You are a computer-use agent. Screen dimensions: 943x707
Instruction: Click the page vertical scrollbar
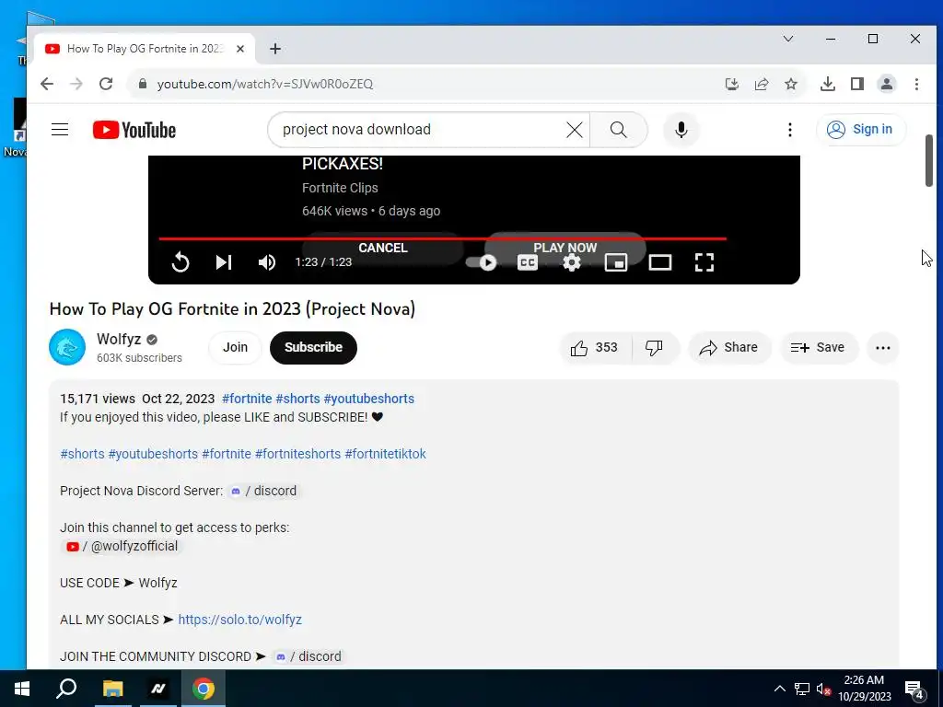coord(928,160)
